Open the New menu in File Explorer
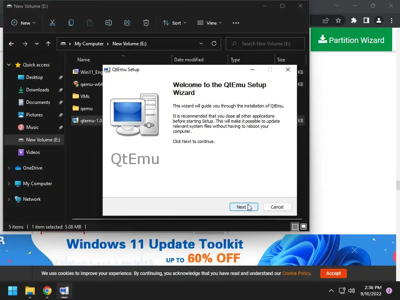The height and width of the screenshot is (300, 400). tap(23, 23)
